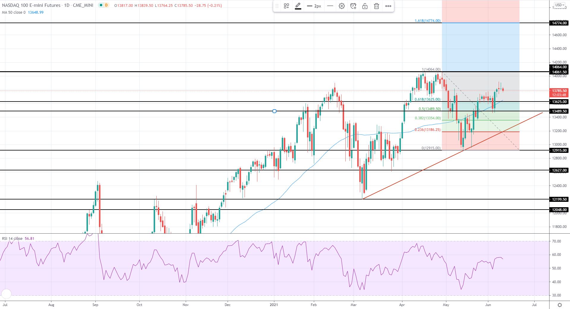Click the close price C13785.50 in header
This screenshot has width=570, height=309.
(184, 5)
